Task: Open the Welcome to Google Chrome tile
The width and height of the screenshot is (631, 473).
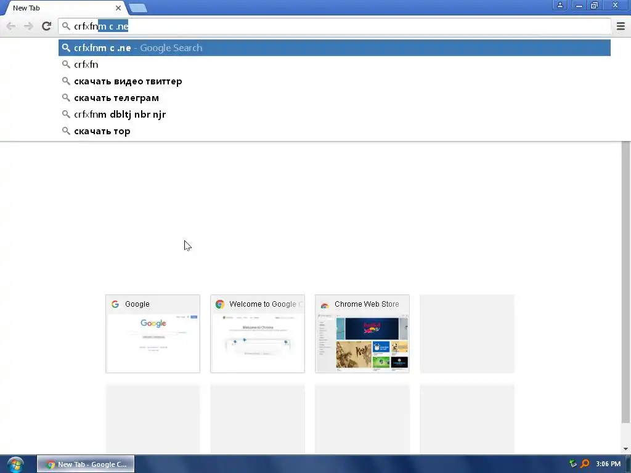Action: click(258, 334)
